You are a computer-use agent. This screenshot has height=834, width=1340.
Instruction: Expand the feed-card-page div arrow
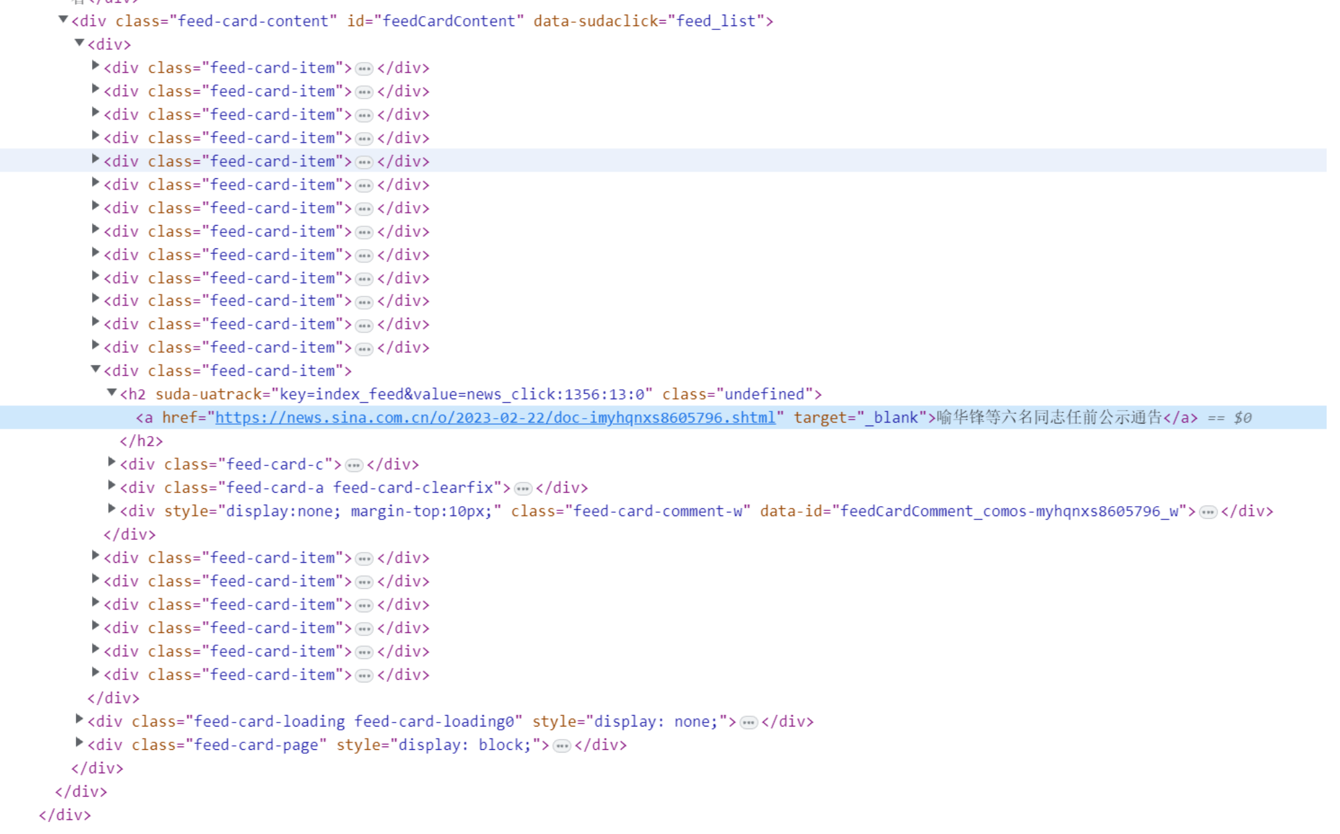pos(79,743)
